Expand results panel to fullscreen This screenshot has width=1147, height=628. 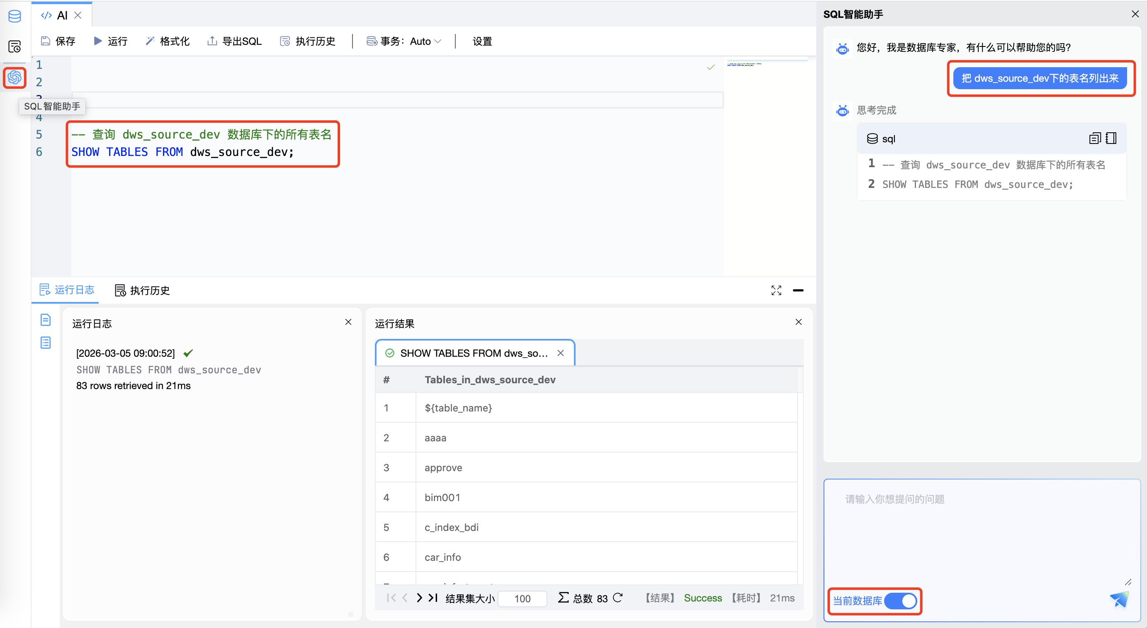click(776, 290)
